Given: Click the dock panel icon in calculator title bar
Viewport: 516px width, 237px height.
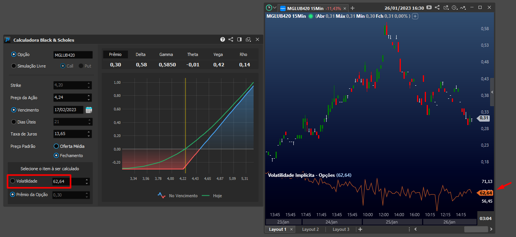Looking at the screenshot, I should tap(239, 39).
